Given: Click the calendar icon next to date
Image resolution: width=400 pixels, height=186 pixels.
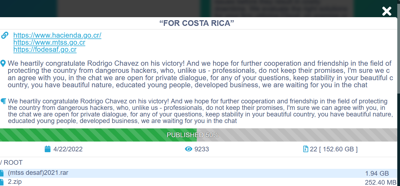Looking at the screenshot, I should (48, 149).
